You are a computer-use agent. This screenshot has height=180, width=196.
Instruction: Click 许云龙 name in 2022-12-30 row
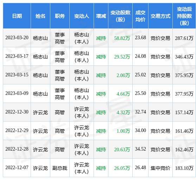click(40, 112)
